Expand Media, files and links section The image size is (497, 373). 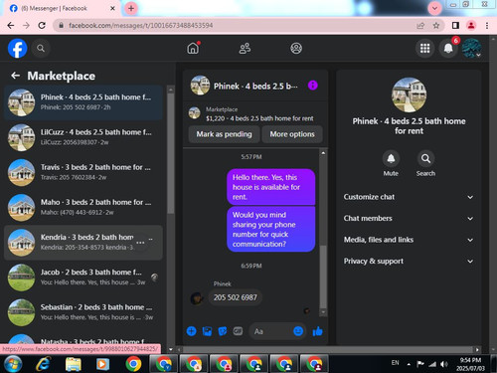pyautogui.click(x=409, y=240)
